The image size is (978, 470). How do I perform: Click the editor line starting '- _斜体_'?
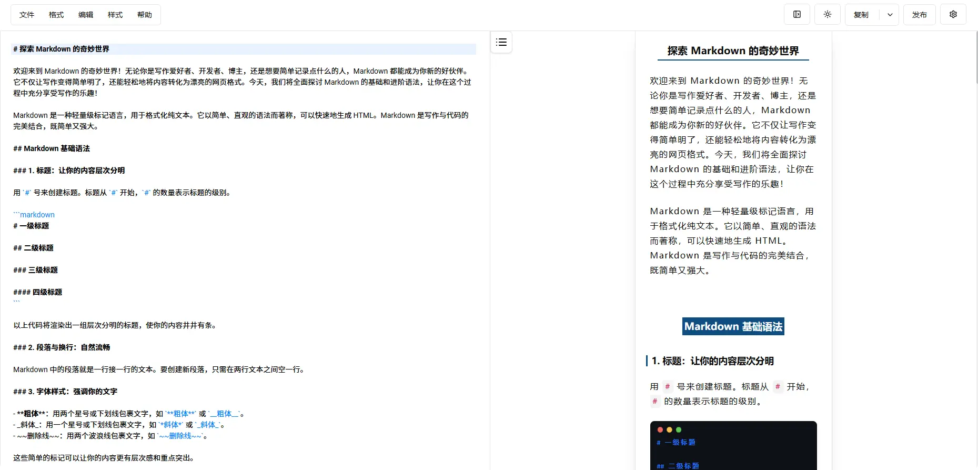tap(119, 425)
